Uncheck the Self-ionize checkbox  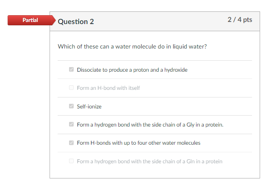point(71,106)
